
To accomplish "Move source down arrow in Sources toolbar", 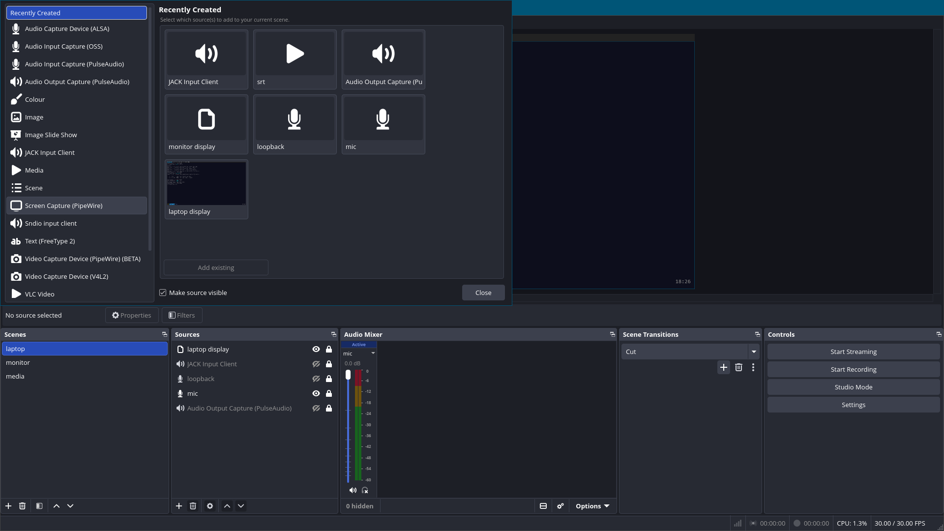I will coord(241,506).
